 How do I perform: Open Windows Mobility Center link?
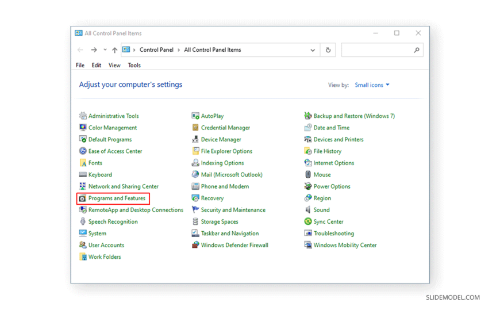click(x=345, y=245)
